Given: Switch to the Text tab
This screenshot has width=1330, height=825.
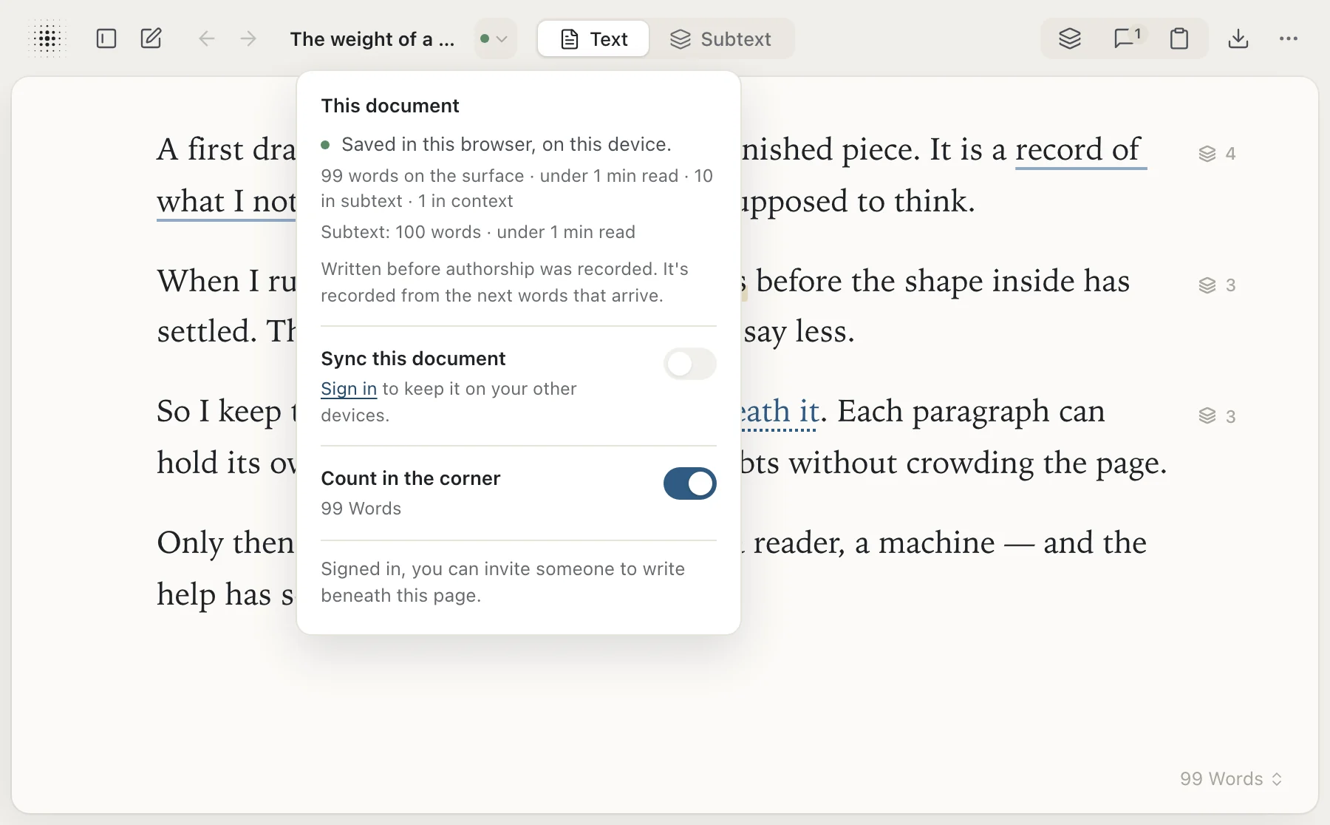Looking at the screenshot, I should 594,39.
